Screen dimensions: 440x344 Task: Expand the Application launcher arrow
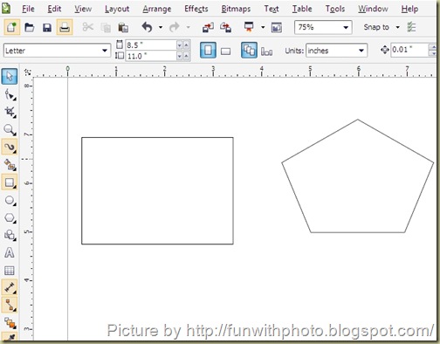pos(263,27)
